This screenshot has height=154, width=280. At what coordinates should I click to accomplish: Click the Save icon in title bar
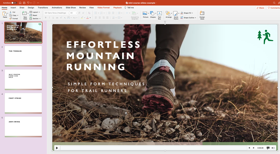[24, 3]
